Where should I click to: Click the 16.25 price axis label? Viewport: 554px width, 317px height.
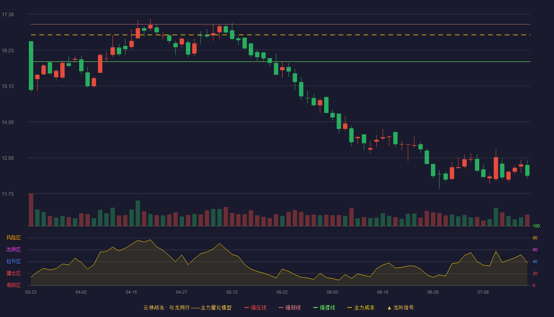pos(8,51)
